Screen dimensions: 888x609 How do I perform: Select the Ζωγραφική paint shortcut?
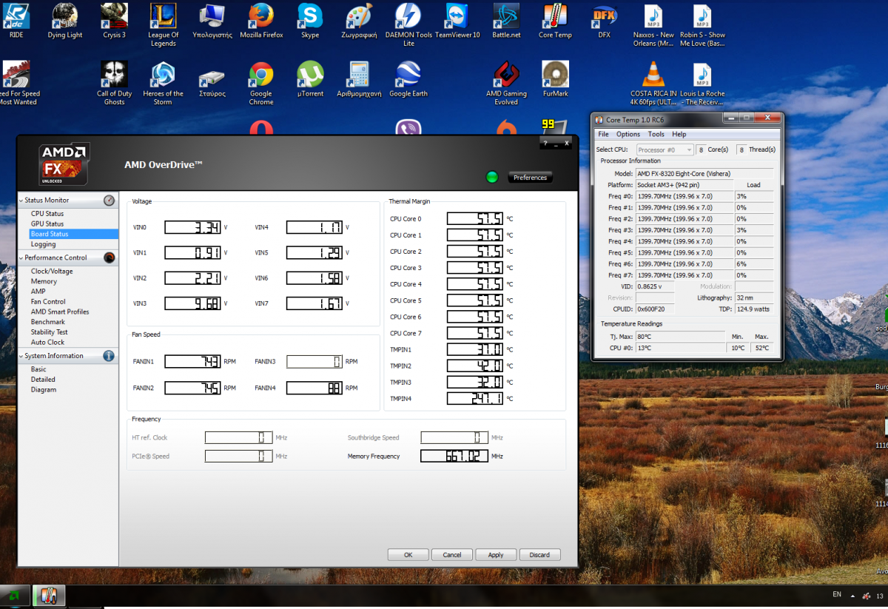pos(360,21)
